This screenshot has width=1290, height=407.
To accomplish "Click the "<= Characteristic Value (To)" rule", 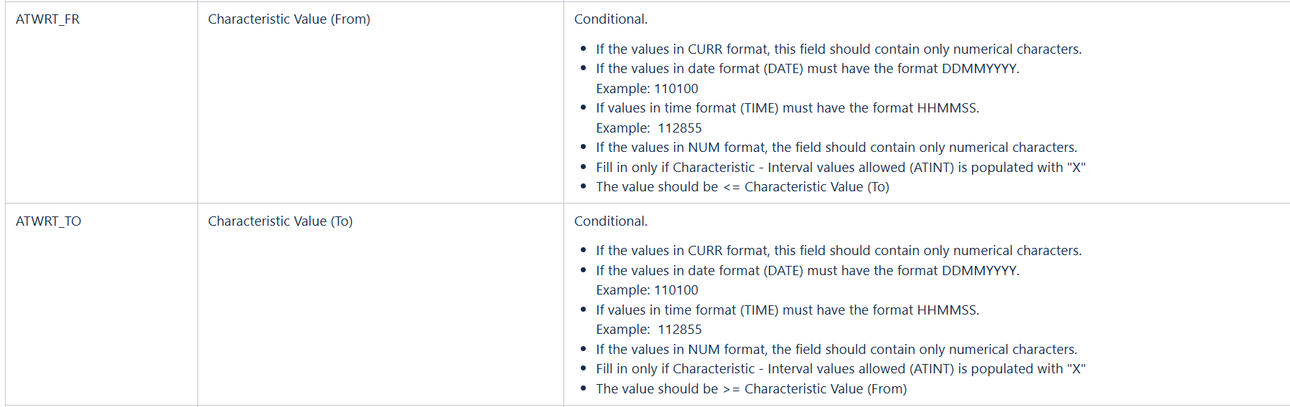I will point(742,187).
